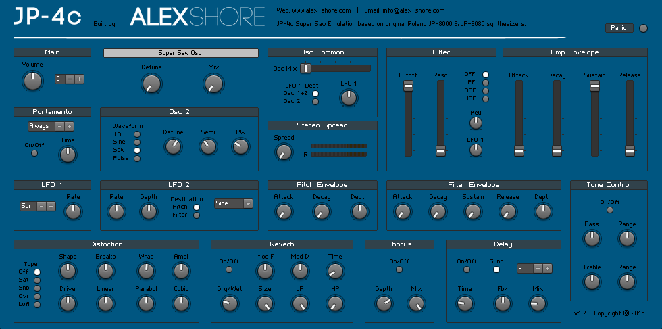Click the Portamento Time knob
The image size is (662, 329).
68,155
